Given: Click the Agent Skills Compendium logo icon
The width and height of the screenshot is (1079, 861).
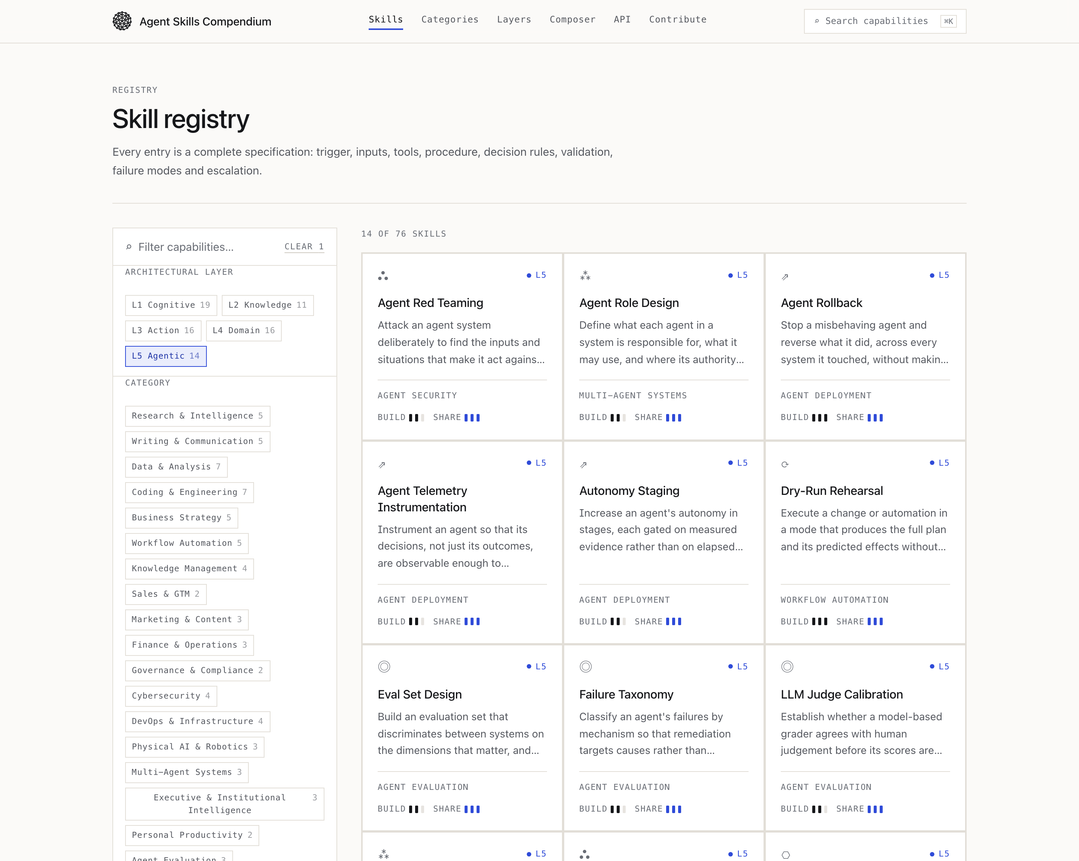Looking at the screenshot, I should (x=122, y=21).
